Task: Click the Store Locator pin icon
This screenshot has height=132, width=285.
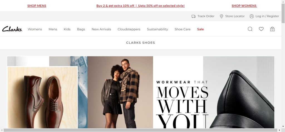Action: pyautogui.click(x=221, y=16)
